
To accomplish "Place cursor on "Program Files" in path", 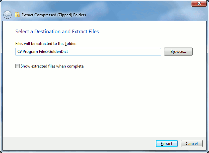I will (35, 52).
